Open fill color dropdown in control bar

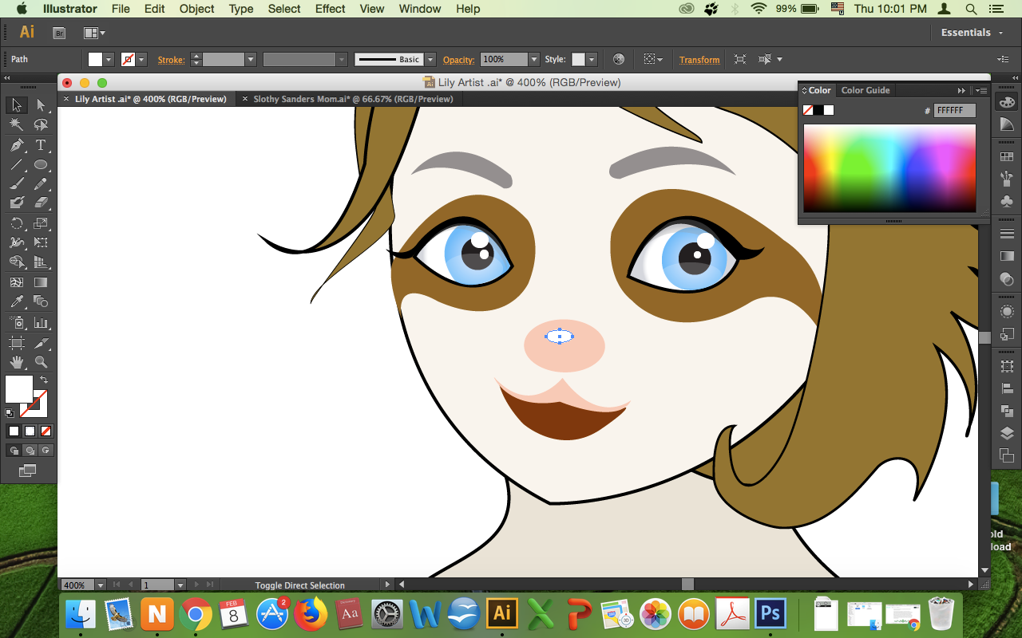pyautogui.click(x=109, y=60)
